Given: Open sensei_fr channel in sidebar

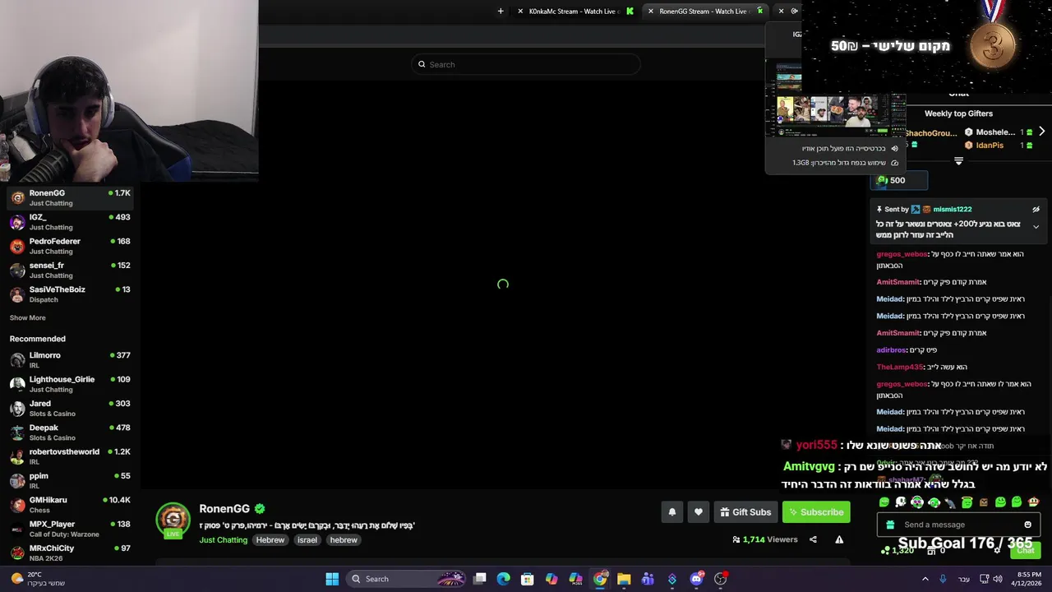Looking at the screenshot, I should pos(70,270).
